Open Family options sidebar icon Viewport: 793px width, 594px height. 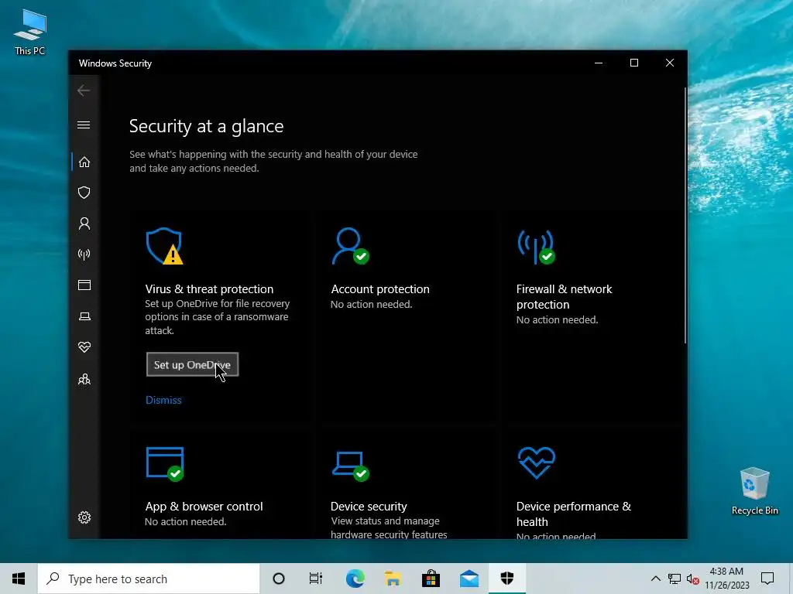click(84, 379)
